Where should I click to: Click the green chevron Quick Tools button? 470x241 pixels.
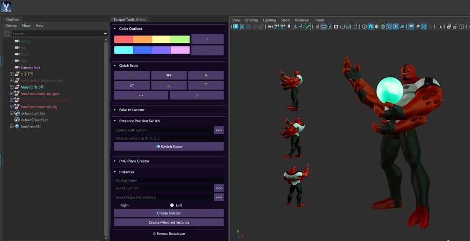[x=196, y=95]
